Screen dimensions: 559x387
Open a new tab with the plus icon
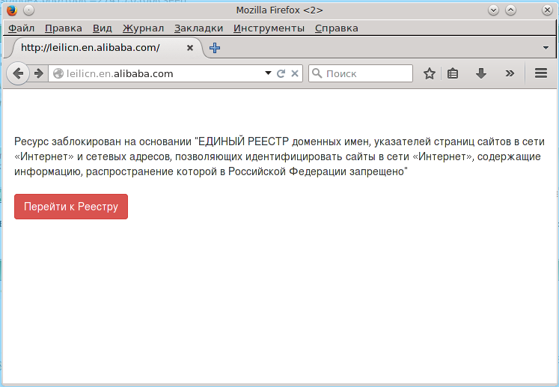pyautogui.click(x=215, y=48)
